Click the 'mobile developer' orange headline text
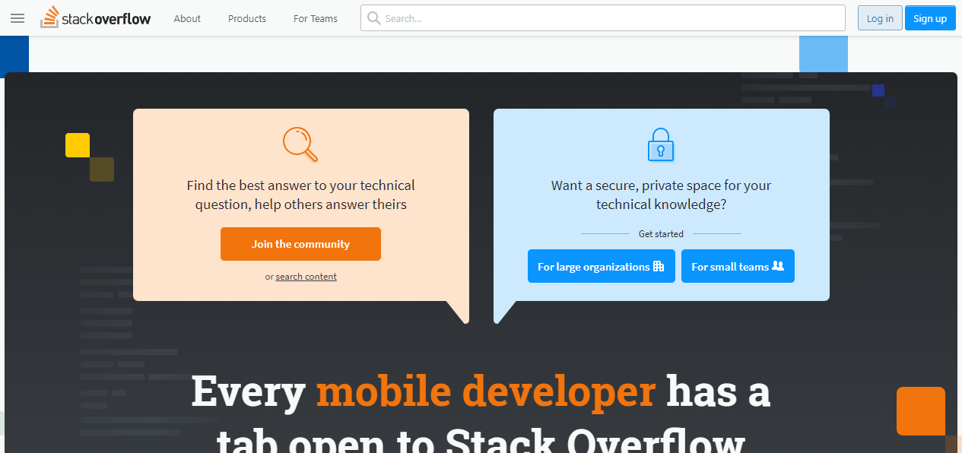This screenshot has height=453, width=962. click(x=486, y=391)
